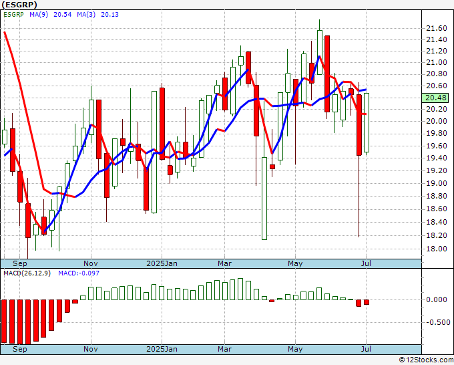The height and width of the screenshot is (365, 454).
Task: Click the 2025Jan label on price time axis
Action: coord(162,263)
